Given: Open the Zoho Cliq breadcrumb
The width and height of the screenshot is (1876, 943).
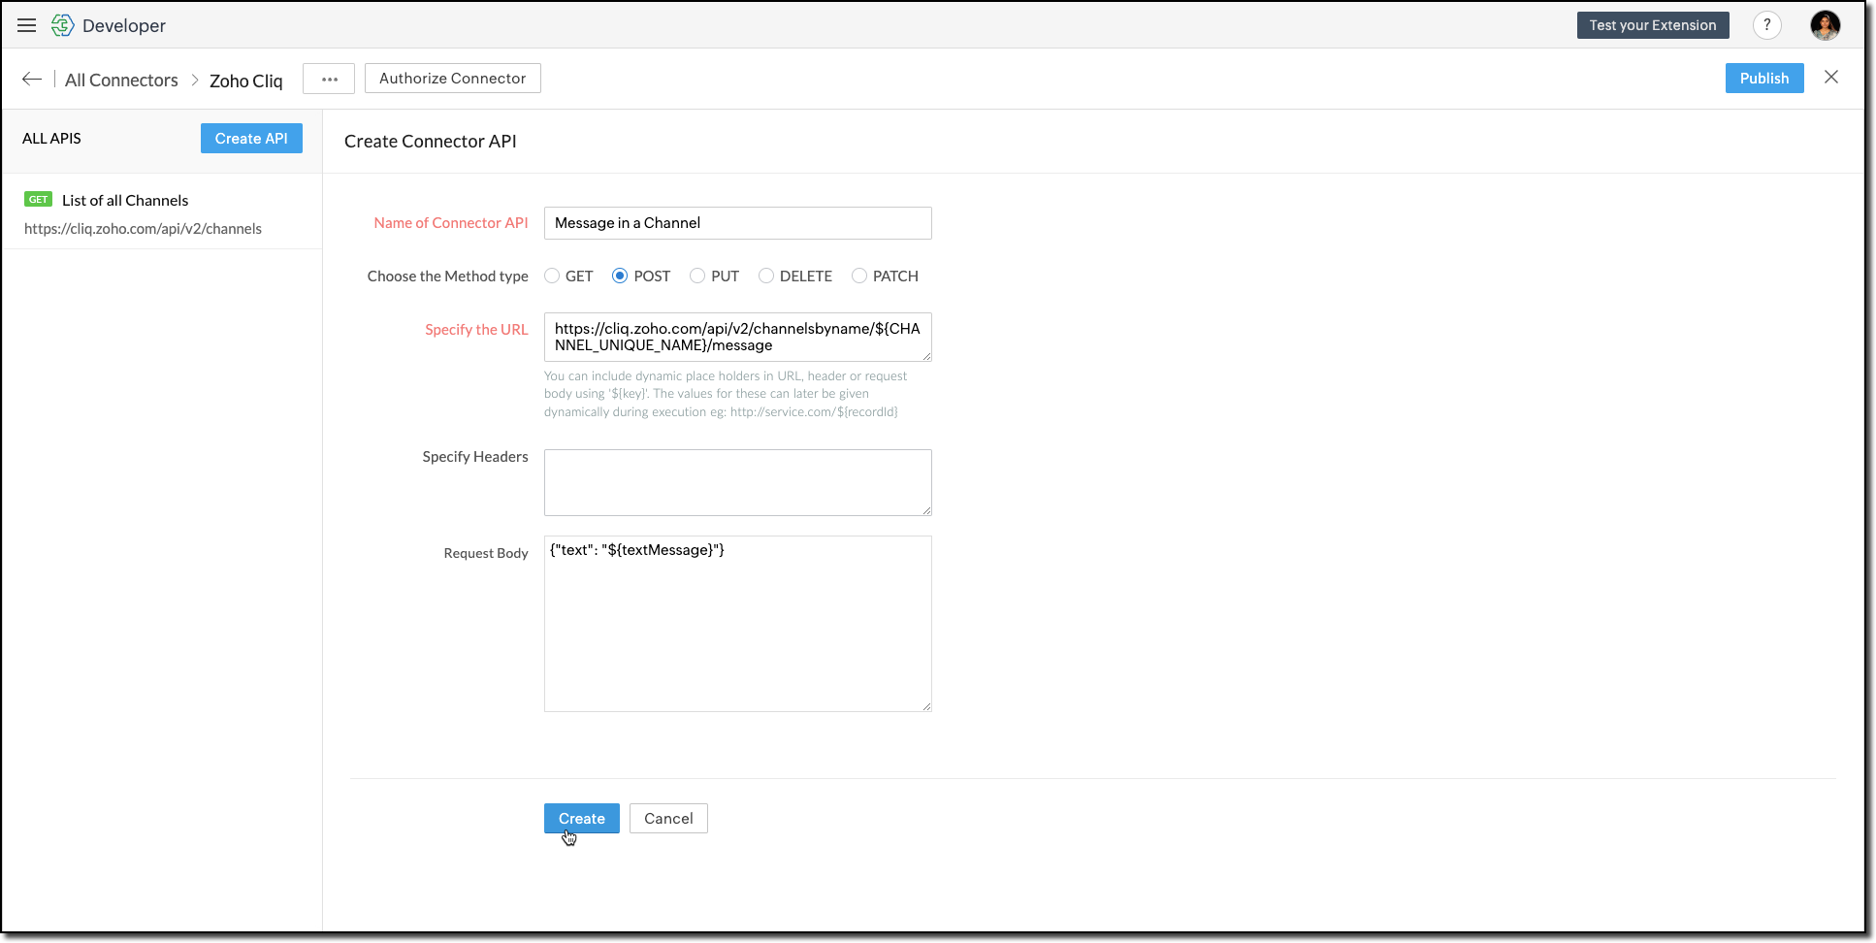Looking at the screenshot, I should point(246,81).
